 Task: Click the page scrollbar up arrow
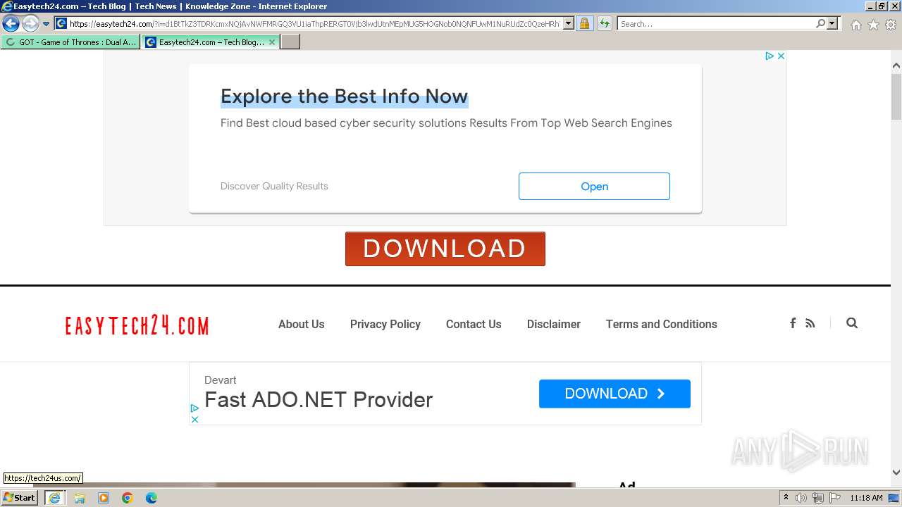tap(896, 65)
